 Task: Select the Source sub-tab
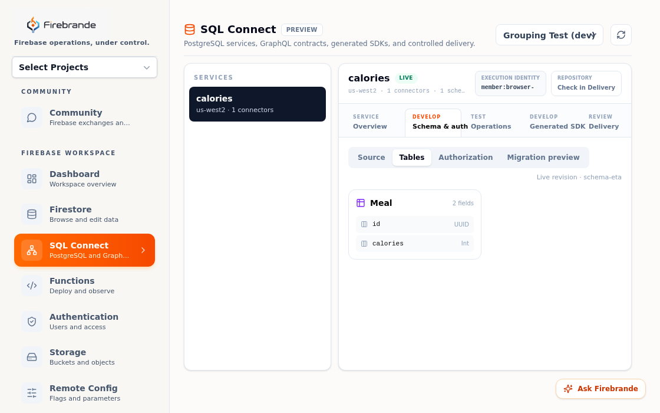(x=371, y=157)
